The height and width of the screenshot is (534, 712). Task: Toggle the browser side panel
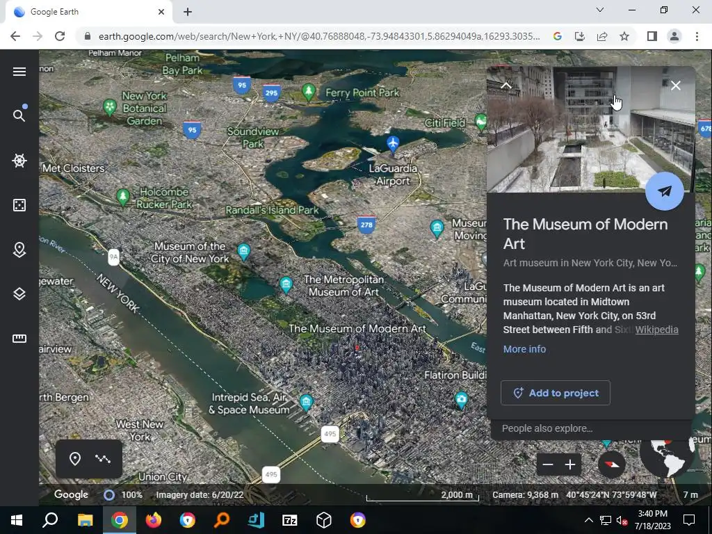(x=652, y=36)
